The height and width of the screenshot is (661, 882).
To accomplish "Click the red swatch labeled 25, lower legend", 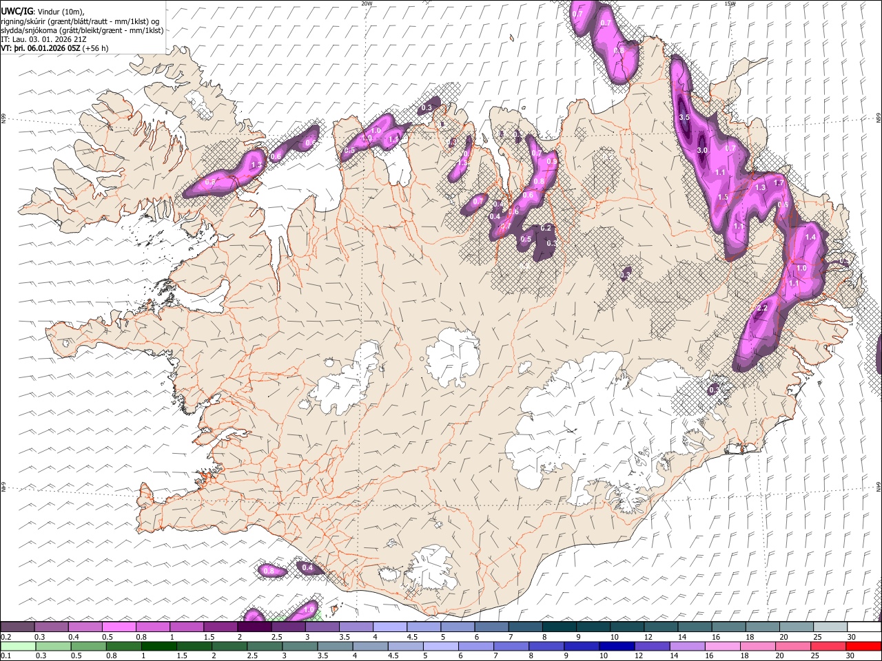I will pos(829,646).
